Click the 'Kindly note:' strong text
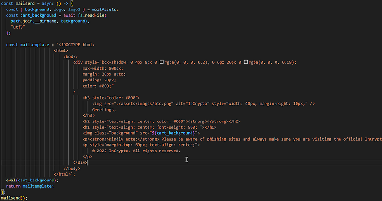 click(x=123, y=139)
